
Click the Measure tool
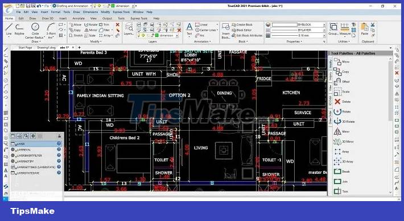click(345, 29)
